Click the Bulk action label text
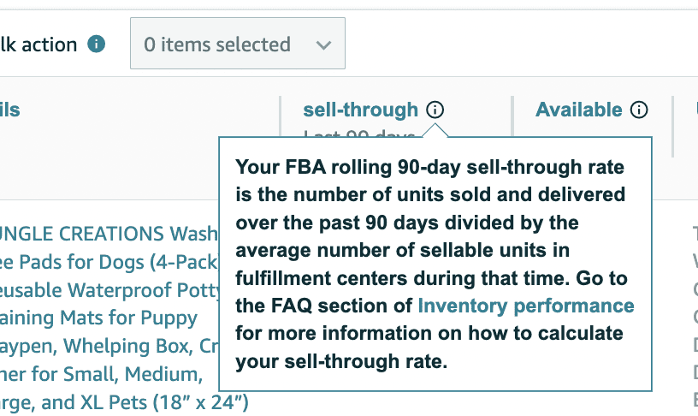698x416 pixels. [38, 44]
